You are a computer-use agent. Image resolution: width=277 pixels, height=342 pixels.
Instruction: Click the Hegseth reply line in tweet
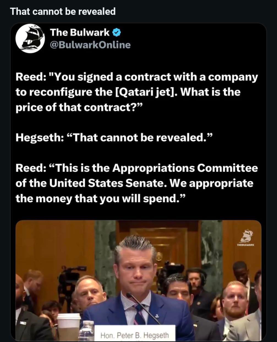[x=114, y=137]
